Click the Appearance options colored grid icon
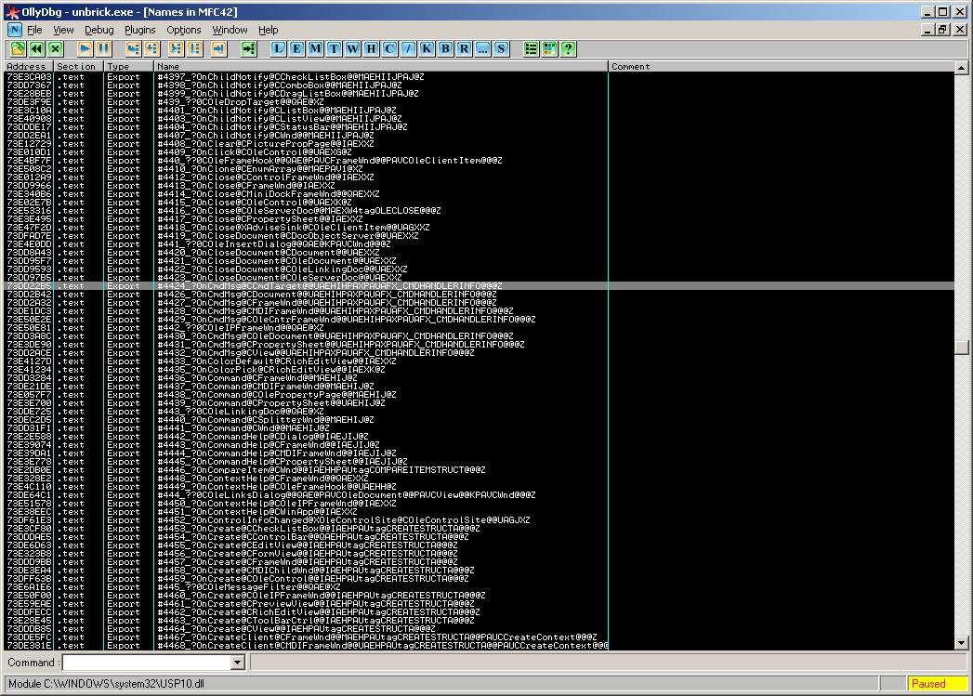This screenshot has width=973, height=696. pyautogui.click(x=550, y=48)
